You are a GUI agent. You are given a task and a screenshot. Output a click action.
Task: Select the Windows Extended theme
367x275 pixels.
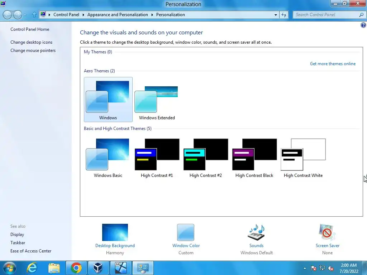[157, 100]
